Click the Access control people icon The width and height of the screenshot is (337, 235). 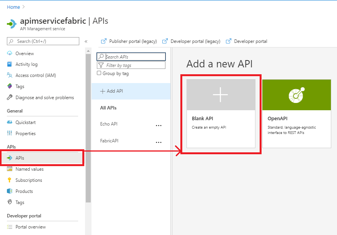(10, 75)
